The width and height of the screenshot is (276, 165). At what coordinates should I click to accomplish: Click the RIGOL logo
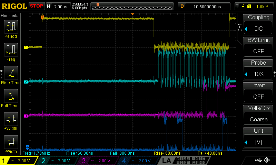(14, 6)
